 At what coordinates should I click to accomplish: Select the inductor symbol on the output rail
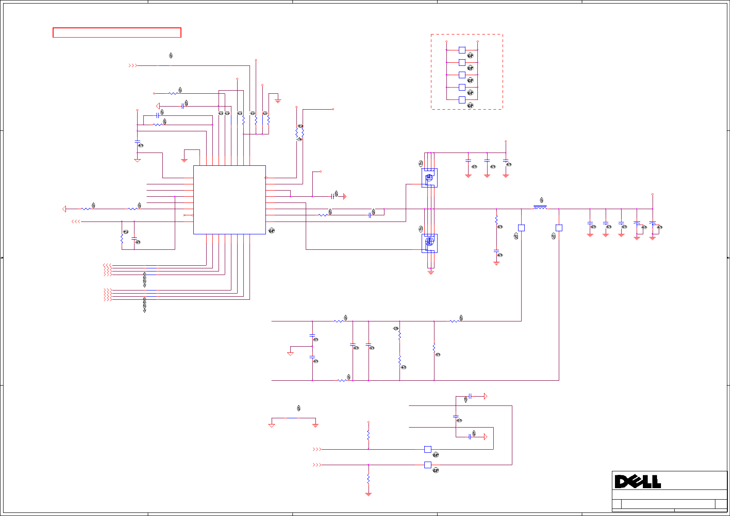tap(540, 207)
